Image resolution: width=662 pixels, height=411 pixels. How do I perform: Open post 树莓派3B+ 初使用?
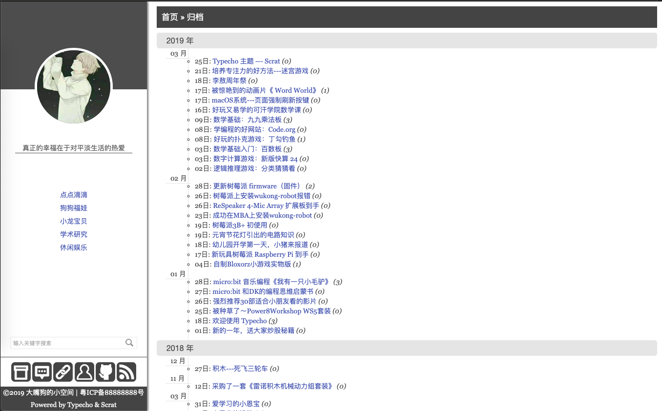239,225
